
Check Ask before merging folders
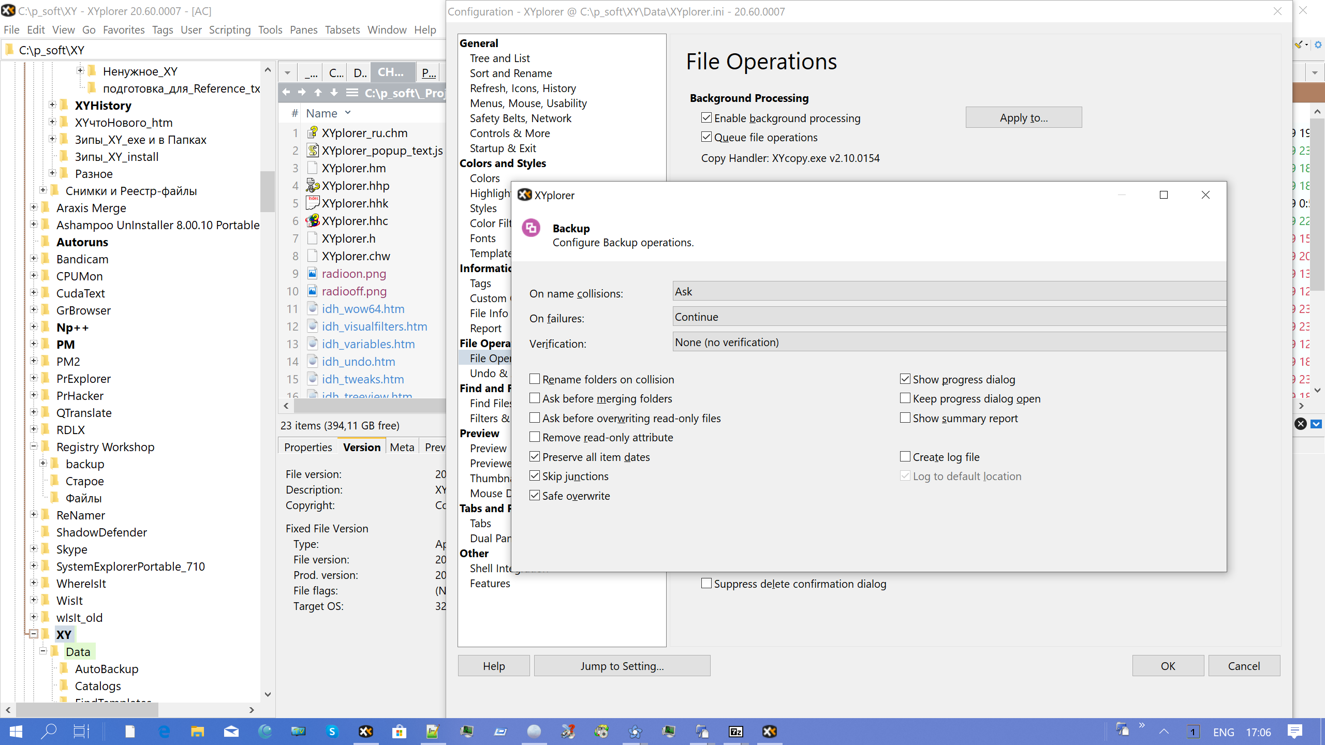tap(535, 398)
